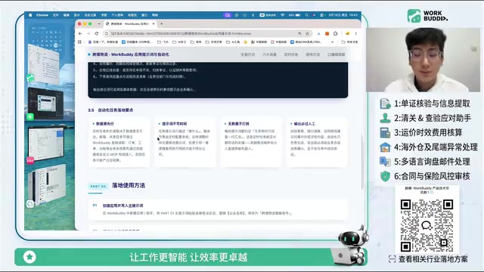The width and height of the screenshot is (484, 272).
Task: Jump to 主提示词 page section
Action: 247,54
